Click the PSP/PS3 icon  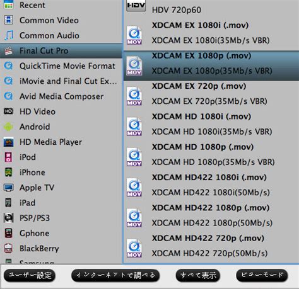coord(9,218)
